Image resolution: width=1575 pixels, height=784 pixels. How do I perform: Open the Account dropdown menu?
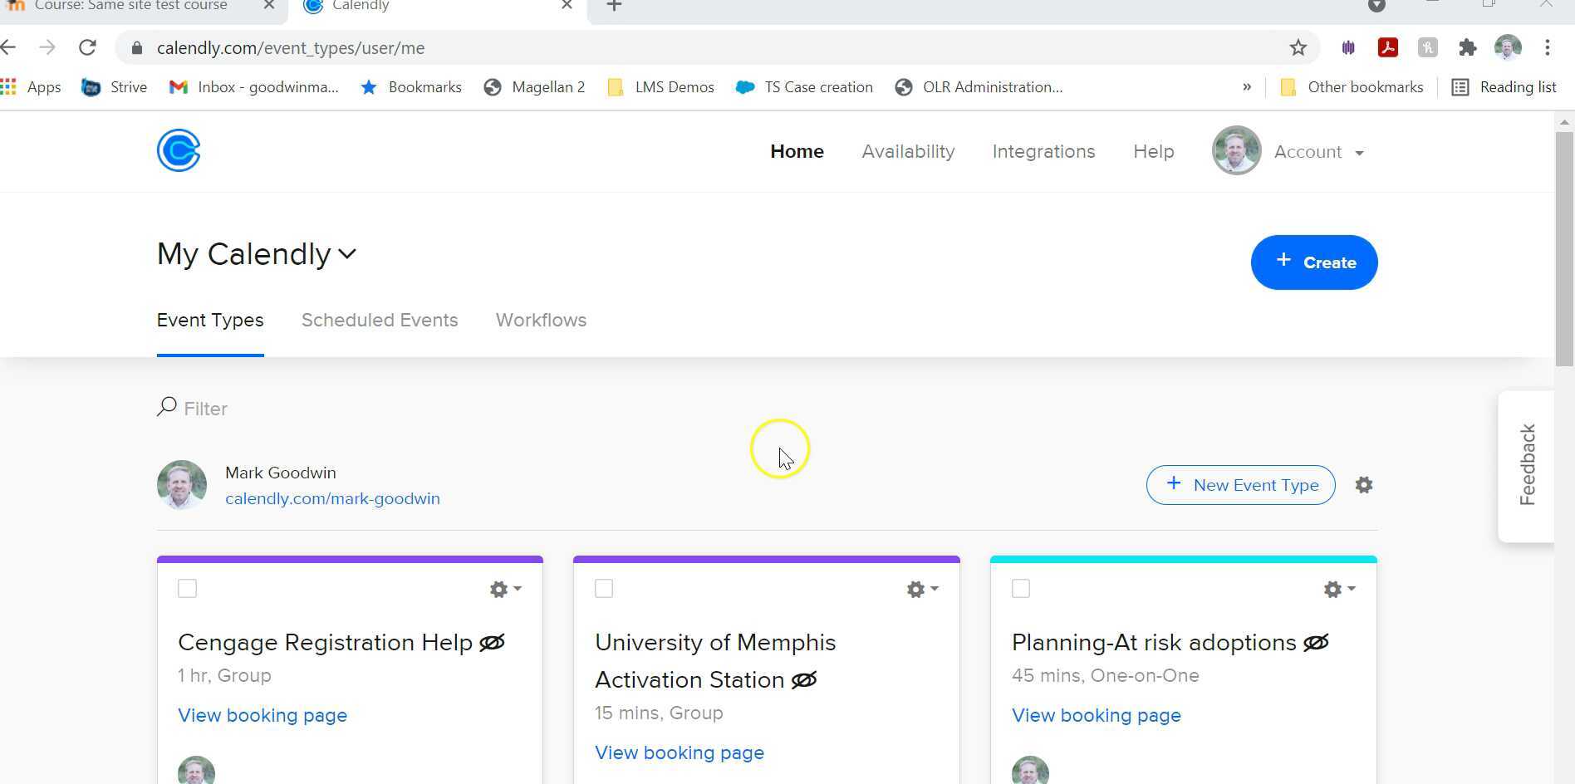(x=1319, y=152)
